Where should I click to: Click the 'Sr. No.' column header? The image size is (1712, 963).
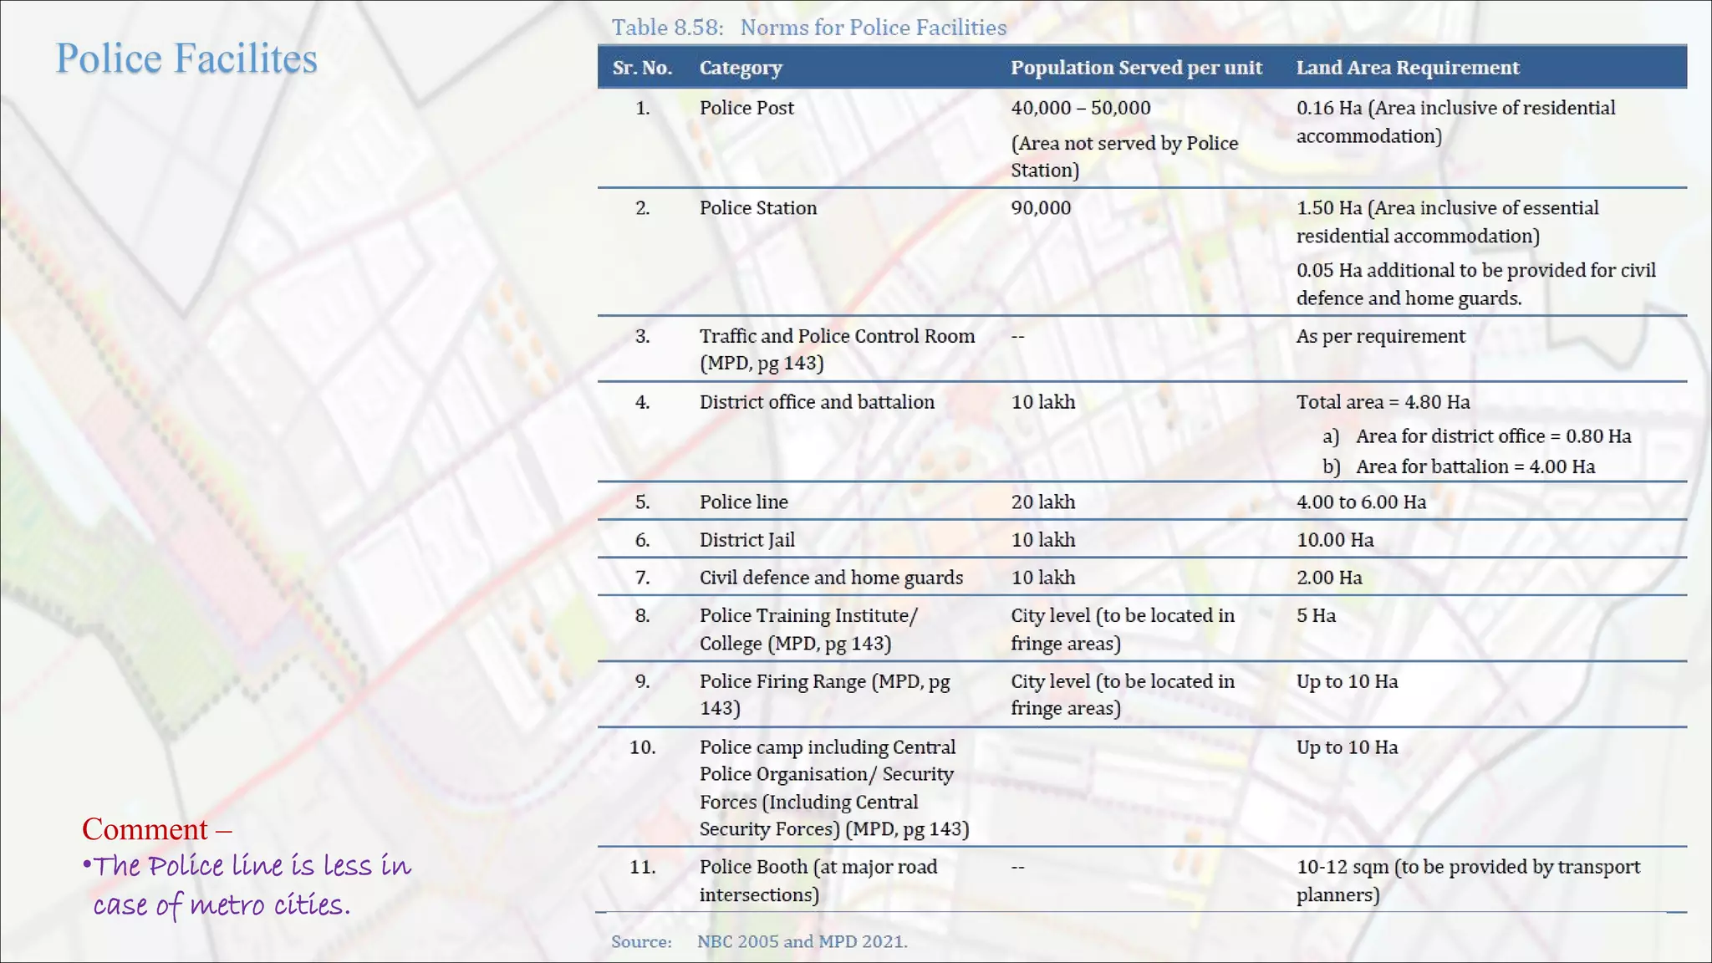pos(642,68)
